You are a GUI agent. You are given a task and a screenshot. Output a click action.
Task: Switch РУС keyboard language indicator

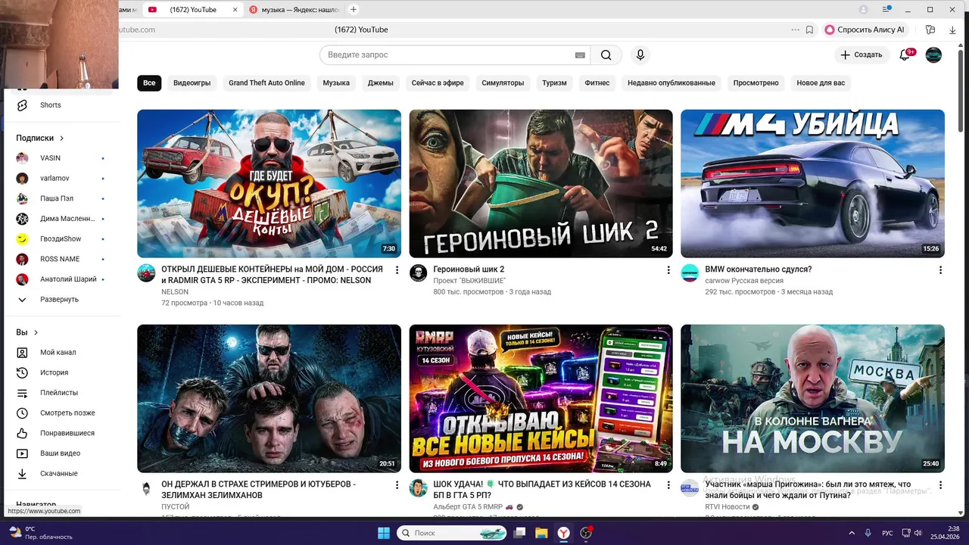[886, 533]
